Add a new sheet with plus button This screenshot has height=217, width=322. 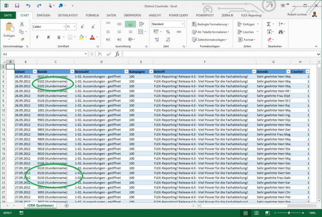[66, 205]
